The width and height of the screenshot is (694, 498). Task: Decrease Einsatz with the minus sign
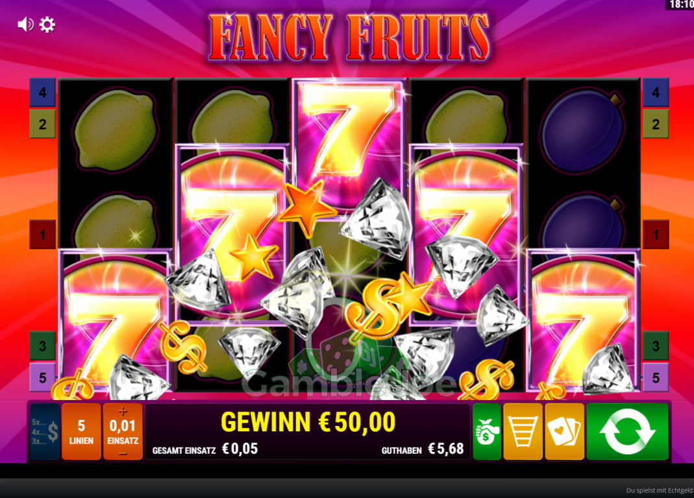pyautogui.click(x=123, y=454)
